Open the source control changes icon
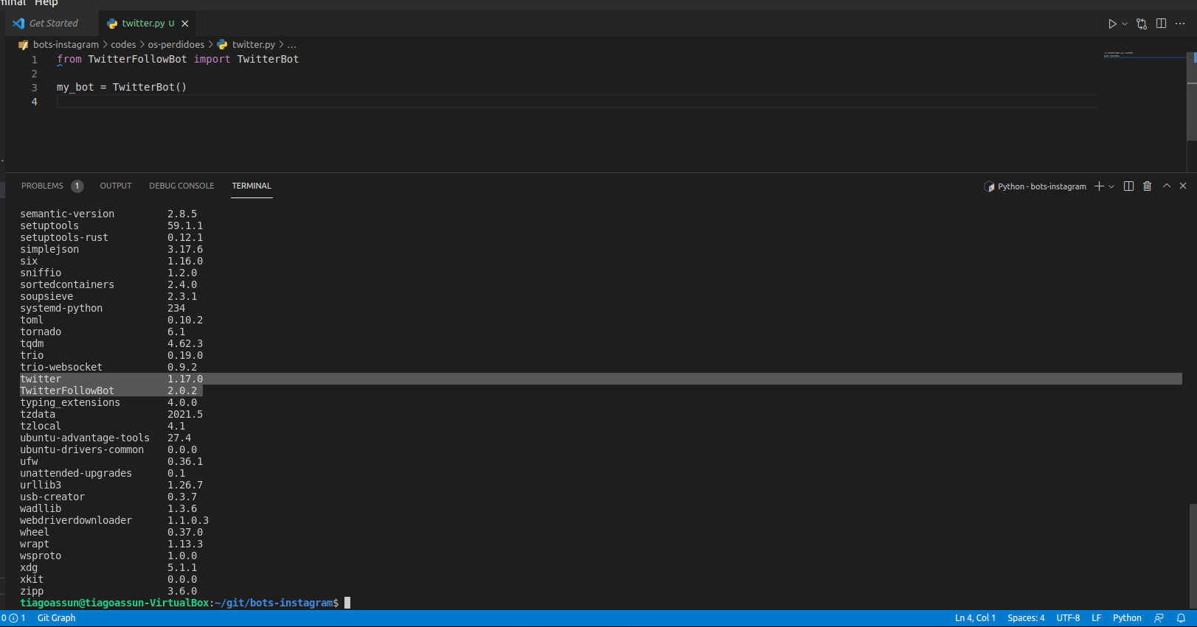 (1142, 24)
